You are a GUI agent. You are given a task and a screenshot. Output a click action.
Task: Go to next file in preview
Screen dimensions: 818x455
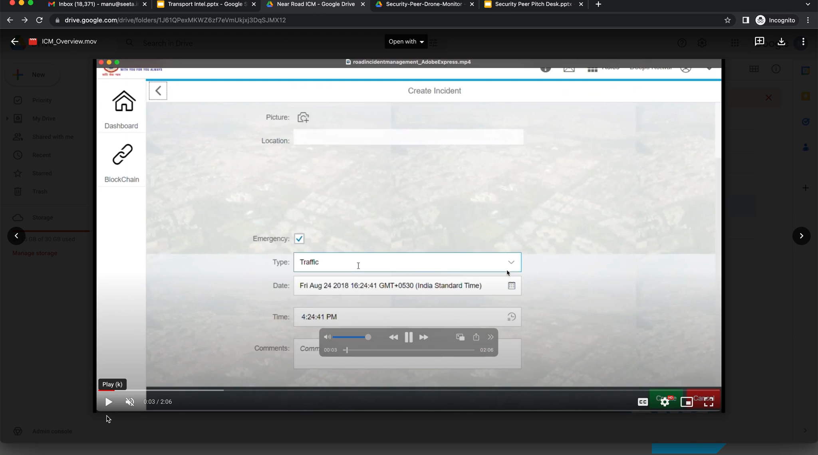pos(801,236)
